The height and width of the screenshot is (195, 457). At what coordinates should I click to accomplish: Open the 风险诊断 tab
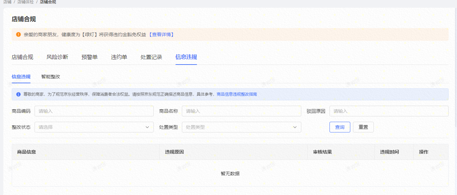point(57,57)
